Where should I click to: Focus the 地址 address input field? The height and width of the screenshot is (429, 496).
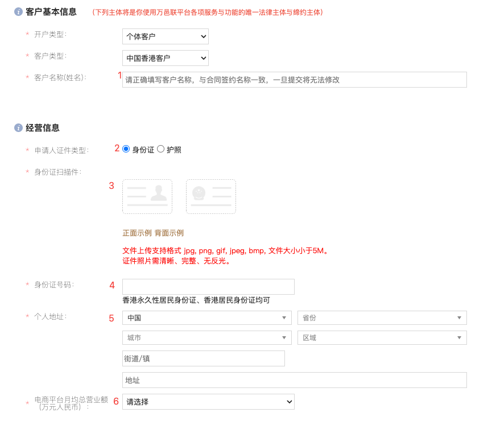pos(295,380)
